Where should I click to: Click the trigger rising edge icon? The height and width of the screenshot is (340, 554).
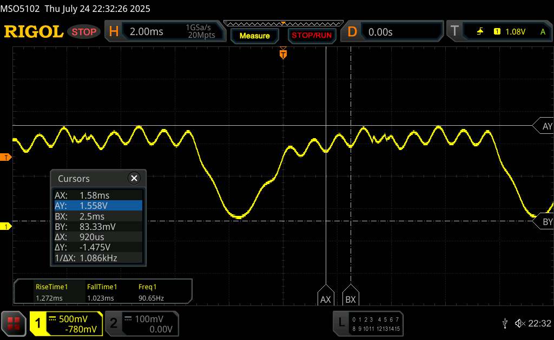pyautogui.click(x=480, y=32)
